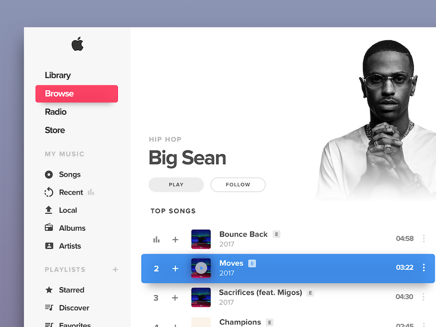Open the more options menu for Bounce Back
This screenshot has height=327, width=436.
click(x=423, y=239)
